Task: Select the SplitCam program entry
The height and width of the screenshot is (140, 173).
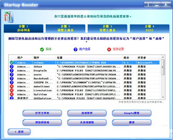Action: 40,94
